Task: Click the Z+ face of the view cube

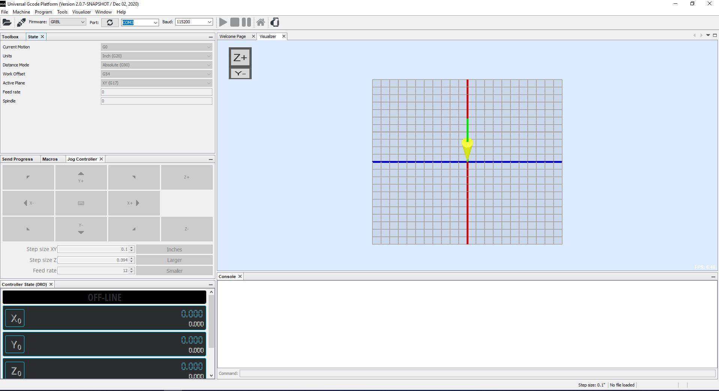Action: (x=240, y=58)
